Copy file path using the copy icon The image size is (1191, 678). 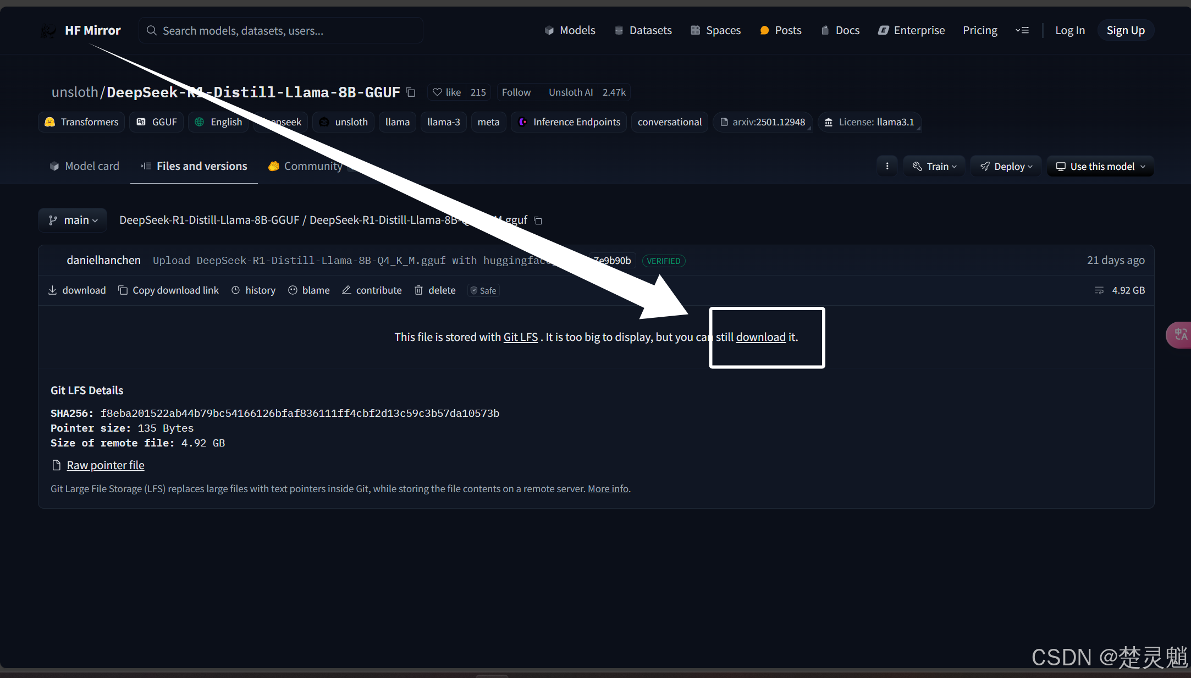pyautogui.click(x=538, y=221)
